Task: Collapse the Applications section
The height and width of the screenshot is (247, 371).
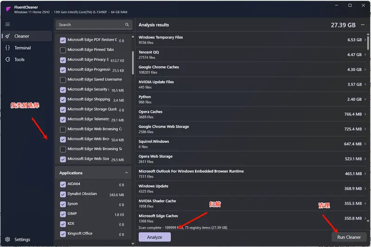Action: [x=126, y=173]
